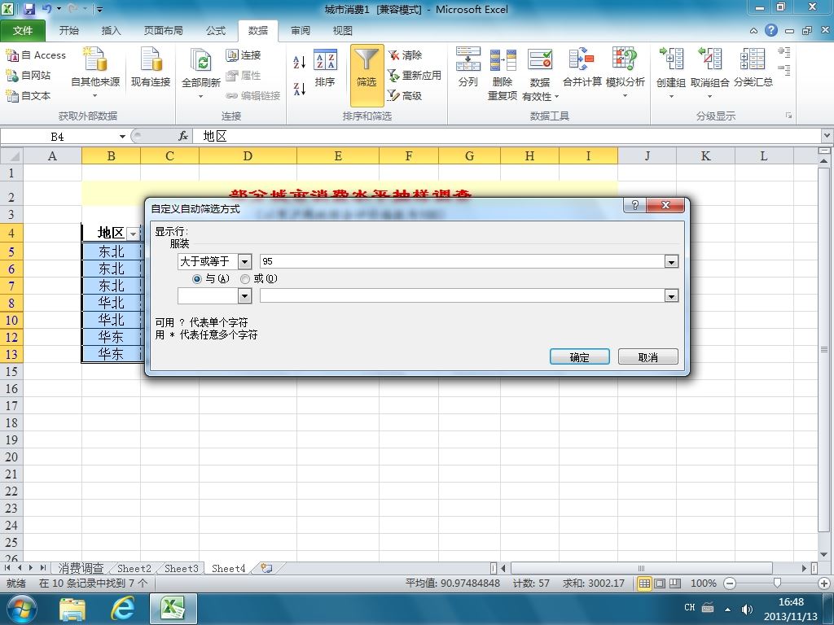834x625 pixels.
Task: Reapply the filter via 重新应用
Action: pyautogui.click(x=415, y=76)
